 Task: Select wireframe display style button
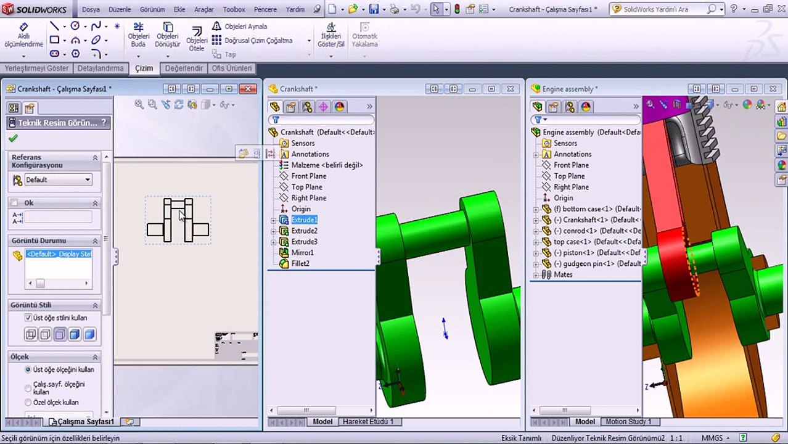click(30, 334)
